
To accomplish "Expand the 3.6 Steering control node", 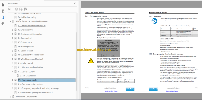I will click(x=13, y=47).
